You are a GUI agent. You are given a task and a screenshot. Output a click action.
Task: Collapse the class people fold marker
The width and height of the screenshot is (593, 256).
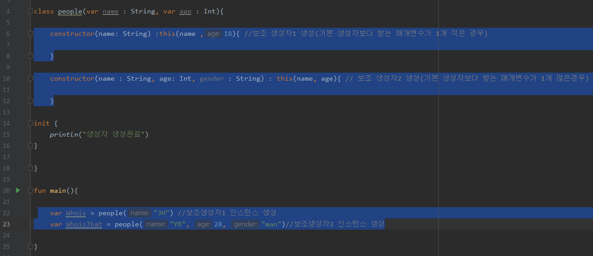coord(30,11)
